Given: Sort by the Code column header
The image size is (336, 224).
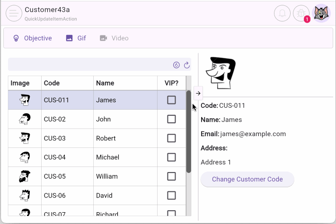Looking at the screenshot, I should 52,83.
